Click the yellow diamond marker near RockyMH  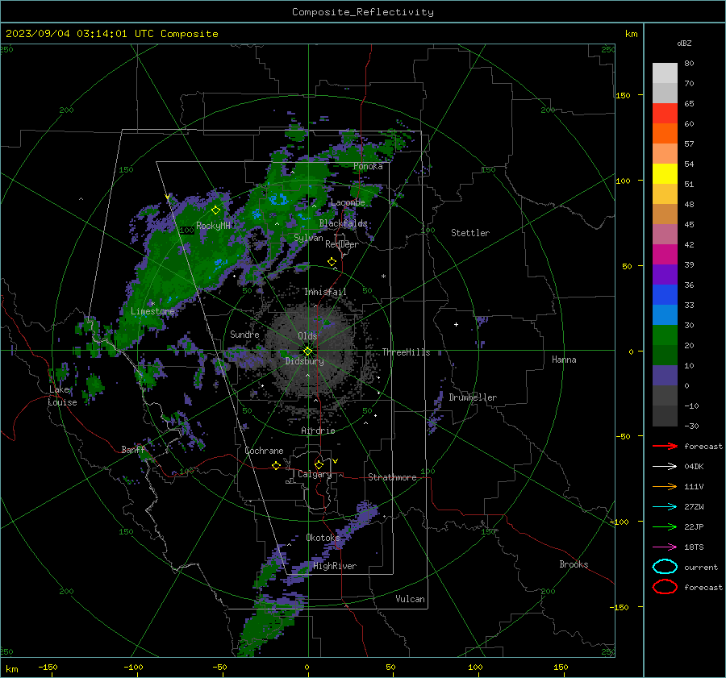click(x=215, y=210)
